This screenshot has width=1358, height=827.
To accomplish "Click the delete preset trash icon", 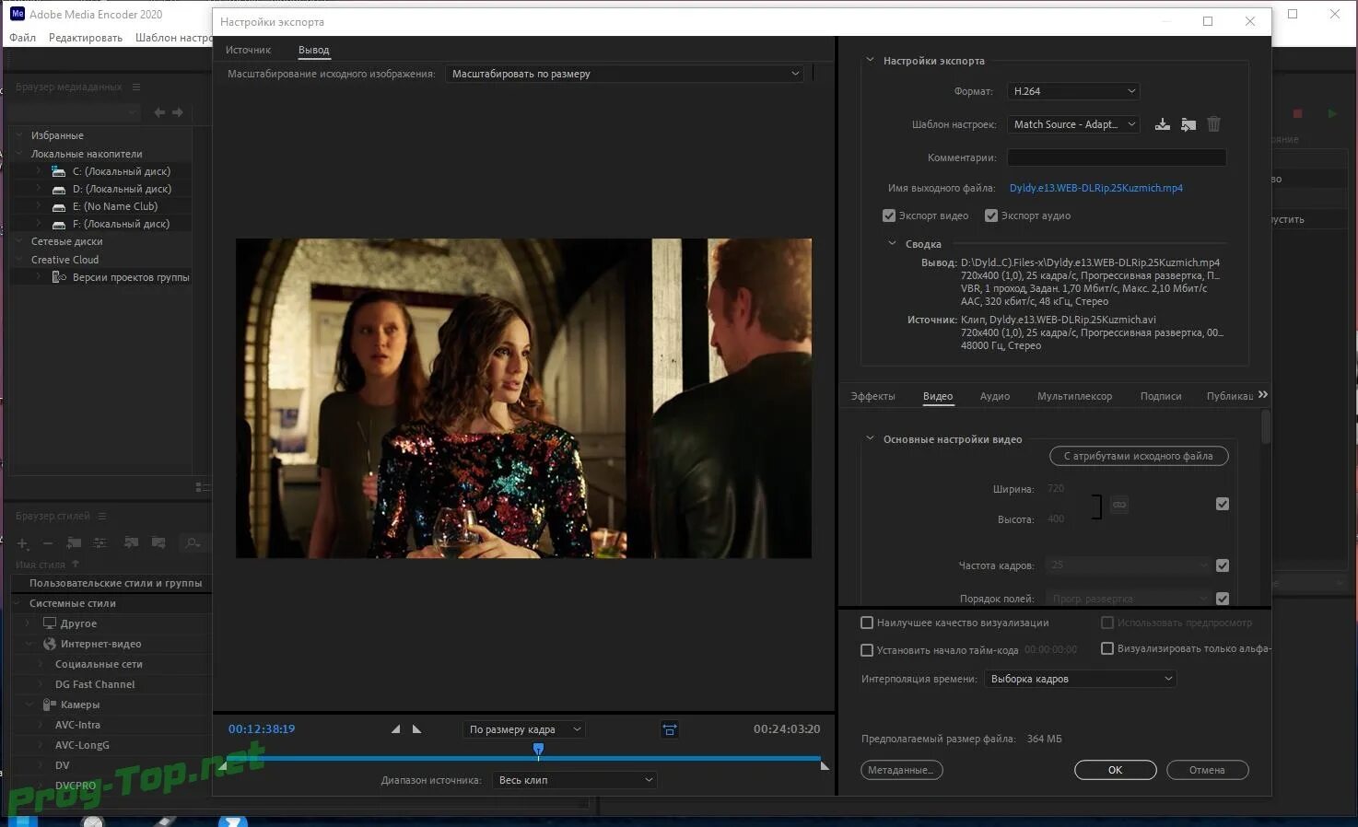I will pos(1214,124).
